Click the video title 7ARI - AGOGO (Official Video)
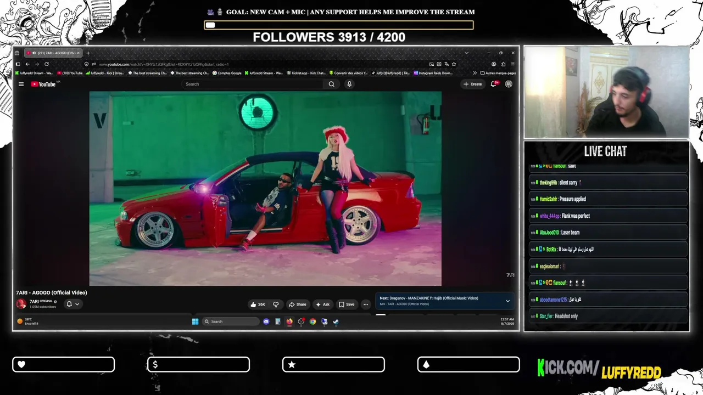703x395 pixels. coord(52,292)
